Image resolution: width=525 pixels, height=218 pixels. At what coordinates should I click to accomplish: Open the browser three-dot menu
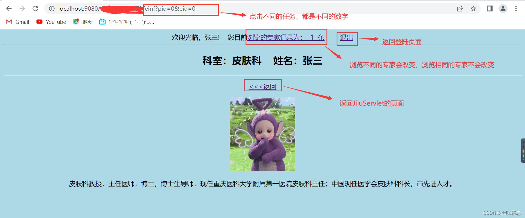(x=516, y=9)
